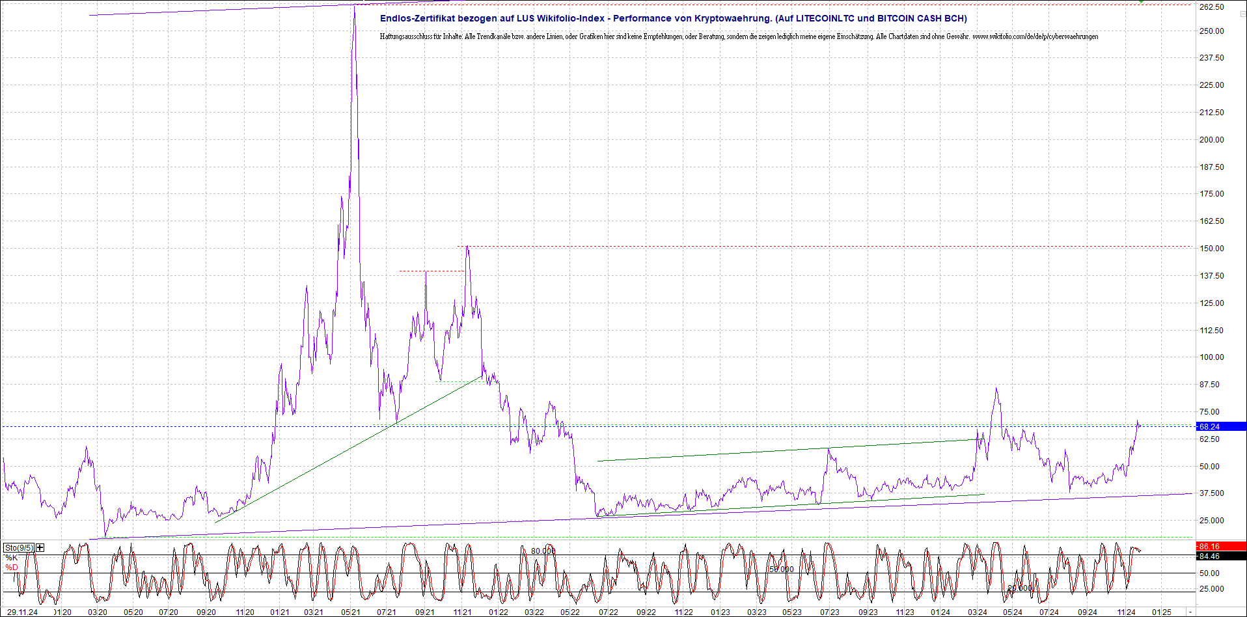Click the 262.50 price axis label

(1211, 7)
